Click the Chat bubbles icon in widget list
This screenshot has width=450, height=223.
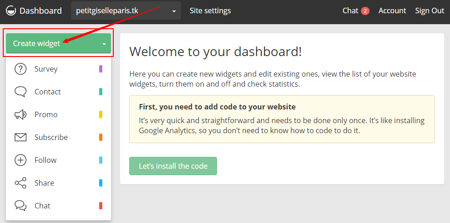pos(21,206)
